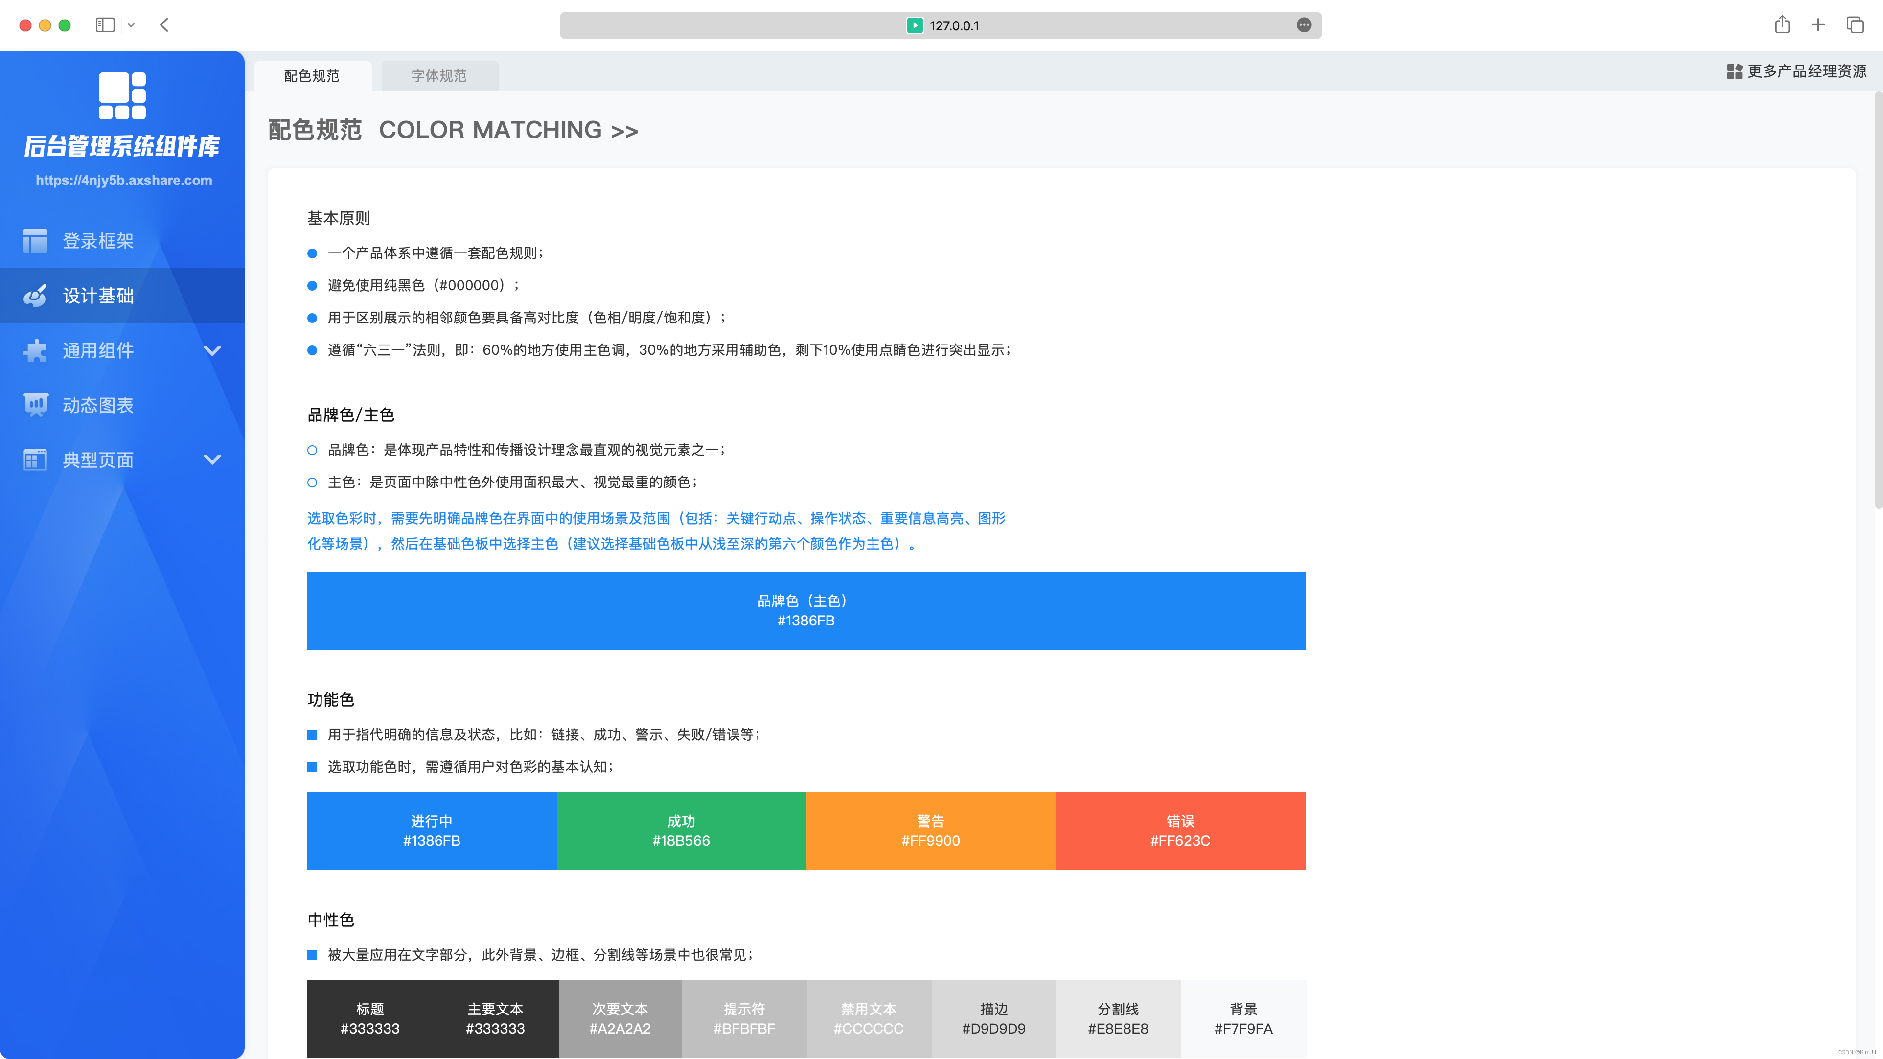Screen dimensions: 1883x1059
Task: Click the back navigation arrow icon
Action: [x=165, y=24]
